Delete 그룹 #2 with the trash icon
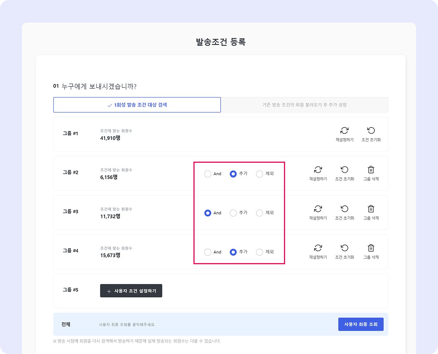Image resolution: width=438 pixels, height=354 pixels. [371, 170]
